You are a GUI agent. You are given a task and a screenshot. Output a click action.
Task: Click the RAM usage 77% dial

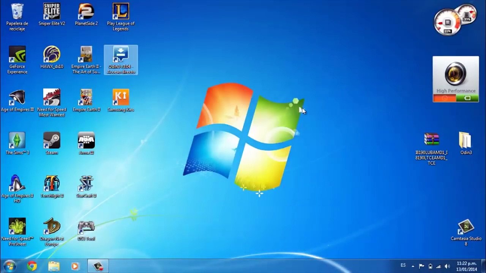pyautogui.click(x=467, y=14)
